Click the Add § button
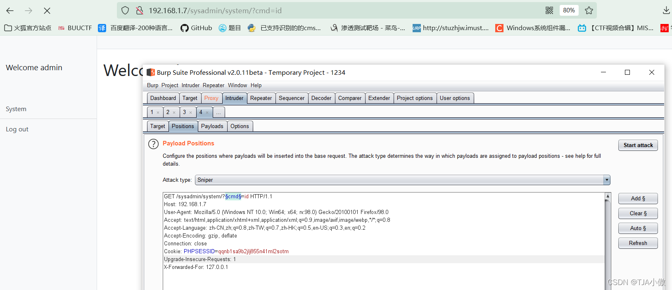 [x=638, y=199]
